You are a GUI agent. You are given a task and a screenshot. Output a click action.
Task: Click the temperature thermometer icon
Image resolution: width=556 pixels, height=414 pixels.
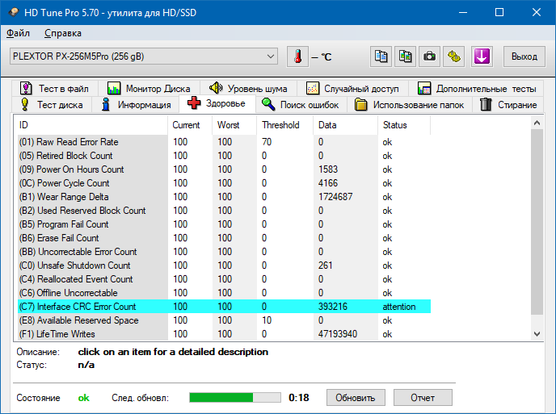(298, 56)
